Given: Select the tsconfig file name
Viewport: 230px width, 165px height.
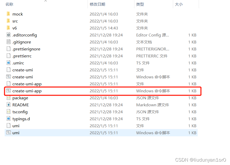Looking at the screenshot, I should 20,112.
